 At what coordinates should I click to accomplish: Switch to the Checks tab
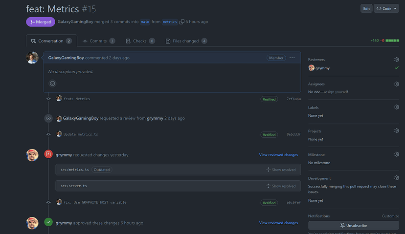click(140, 41)
